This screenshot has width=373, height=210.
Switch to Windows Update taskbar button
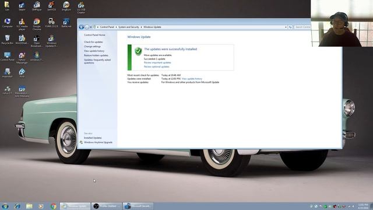75,206
